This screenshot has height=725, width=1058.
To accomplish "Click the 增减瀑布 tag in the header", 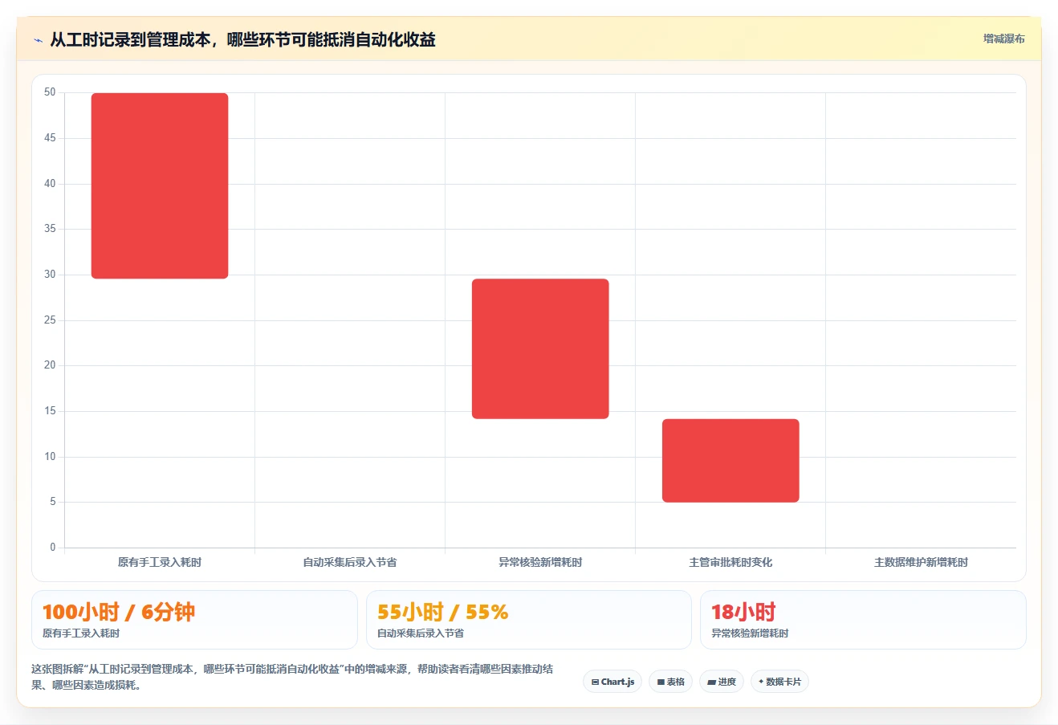I will coord(1003,39).
